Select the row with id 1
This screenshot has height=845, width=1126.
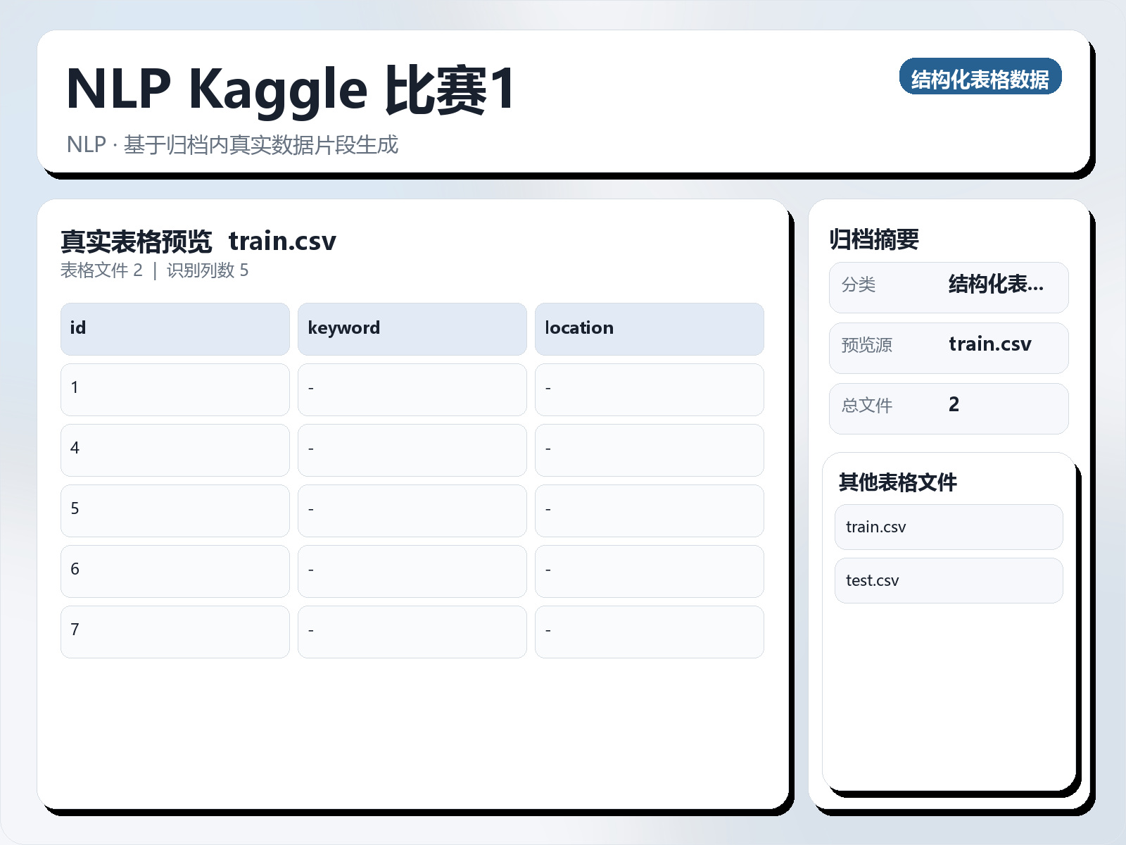[175, 389]
